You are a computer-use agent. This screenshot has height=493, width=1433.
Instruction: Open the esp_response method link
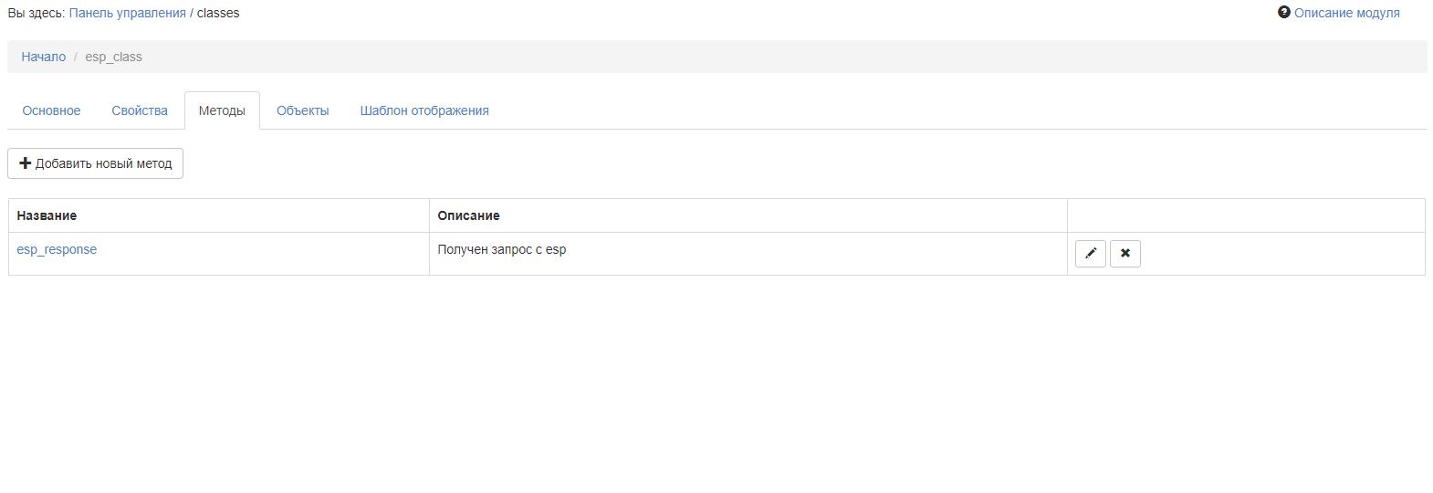point(57,249)
